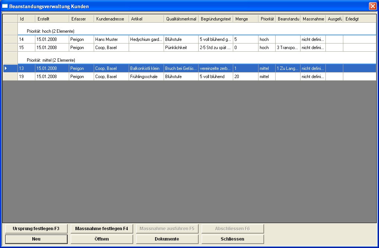The image size is (379, 248).
Task: Click the 'vereinzelte zerb...' cell
Action: [x=216, y=68]
